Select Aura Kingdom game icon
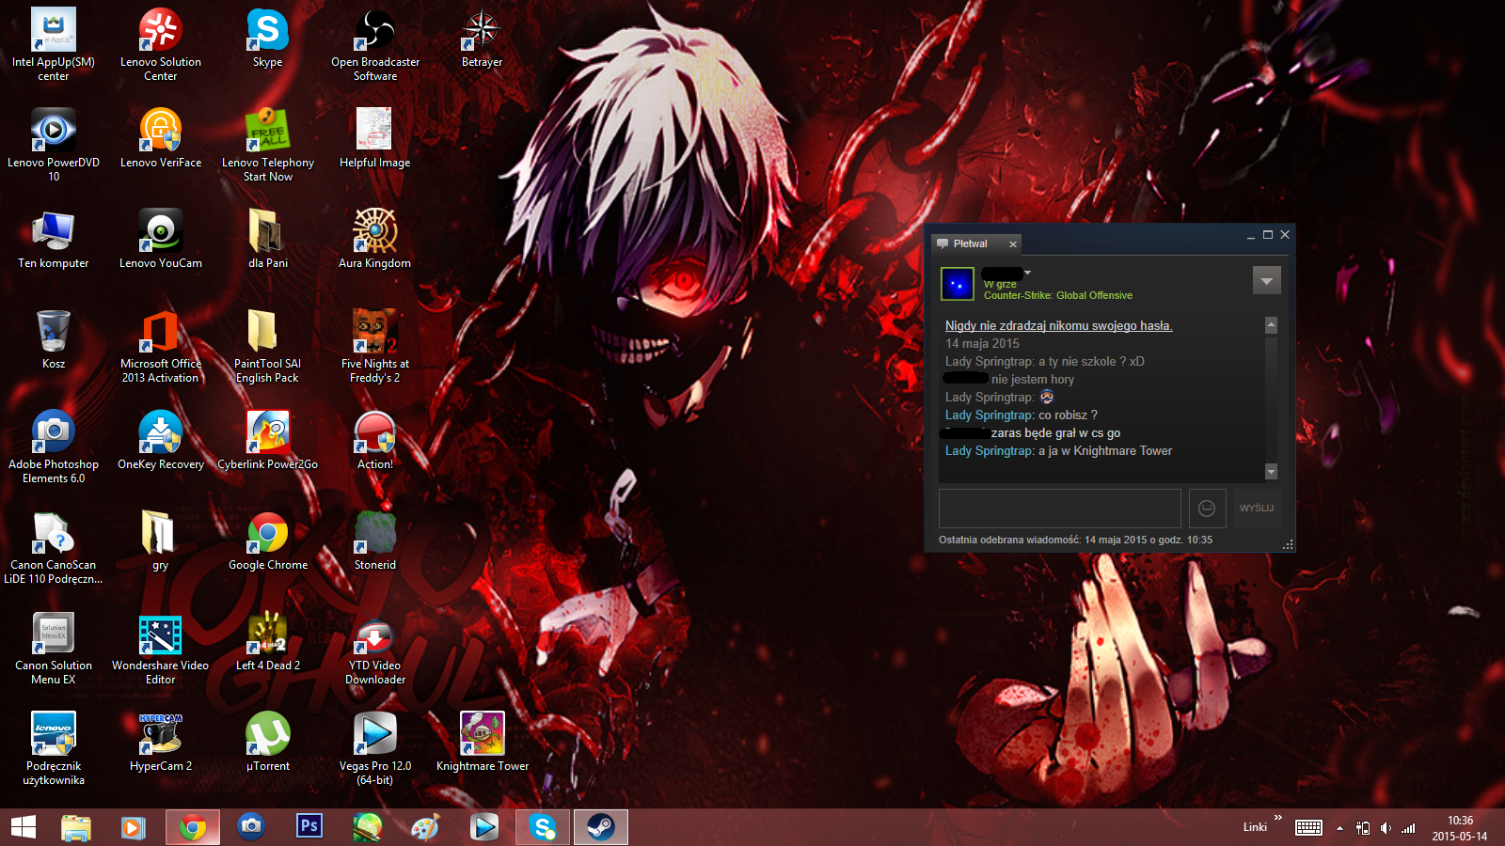The width and height of the screenshot is (1505, 846). pyautogui.click(x=374, y=240)
